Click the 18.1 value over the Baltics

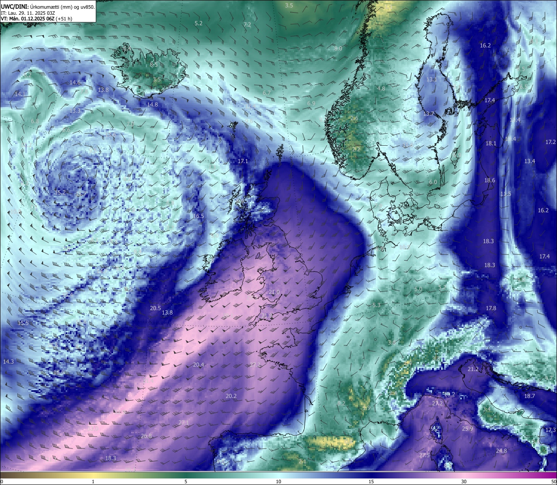point(491,143)
